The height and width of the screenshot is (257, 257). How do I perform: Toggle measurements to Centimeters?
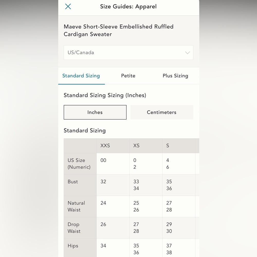(162, 112)
